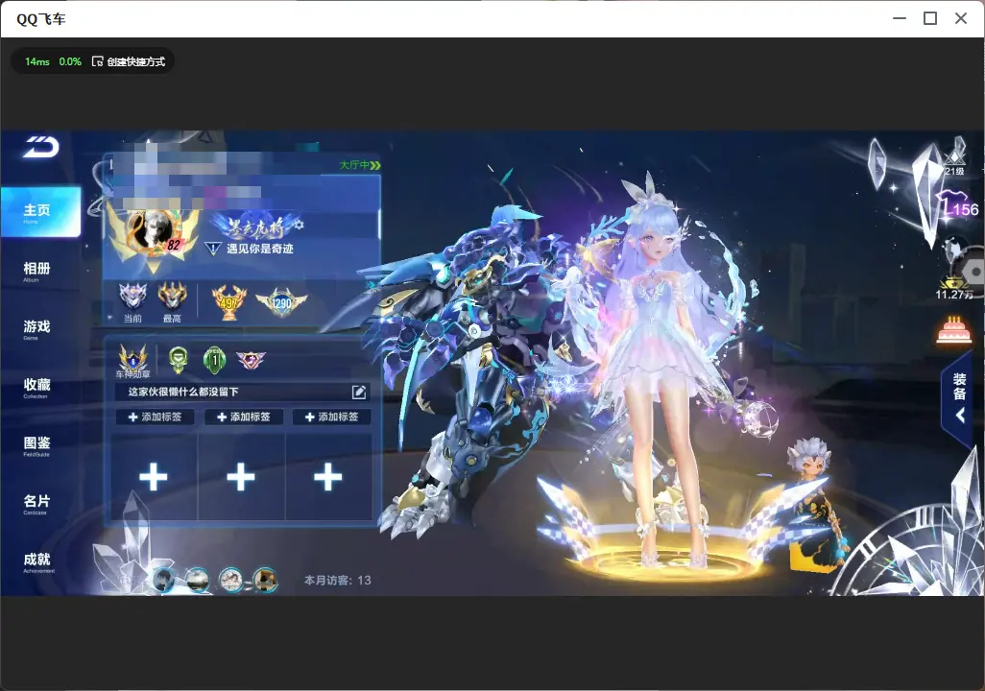Viewport: 985px width, 691px height.
Task: Click the back arrow logo icon
Action: [41, 147]
